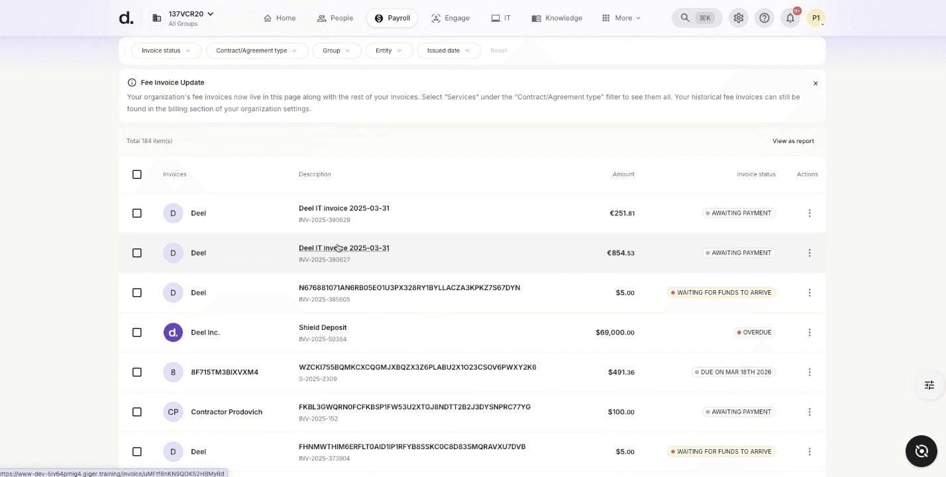
Task: Open the notifications bell icon
Action: [790, 18]
